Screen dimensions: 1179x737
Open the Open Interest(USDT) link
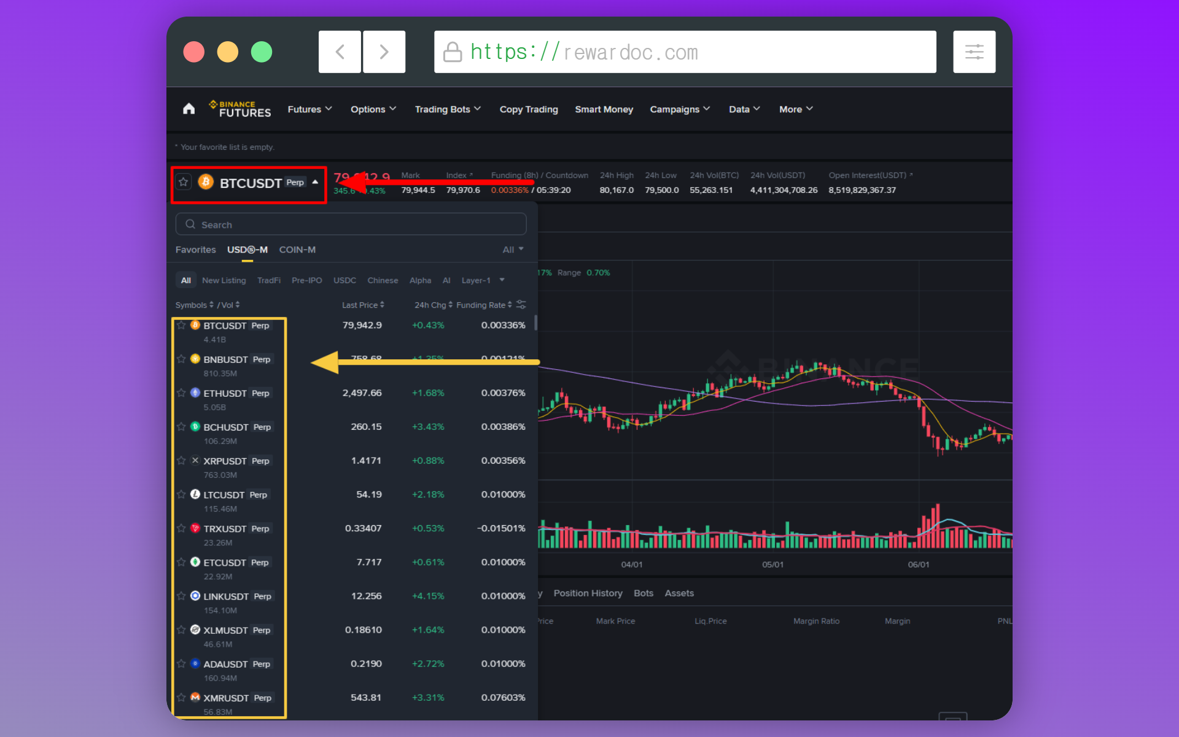(x=871, y=175)
